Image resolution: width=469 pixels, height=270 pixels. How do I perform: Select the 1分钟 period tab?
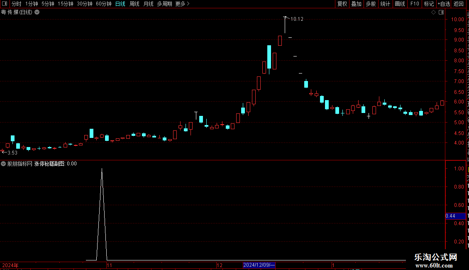tap(32, 4)
